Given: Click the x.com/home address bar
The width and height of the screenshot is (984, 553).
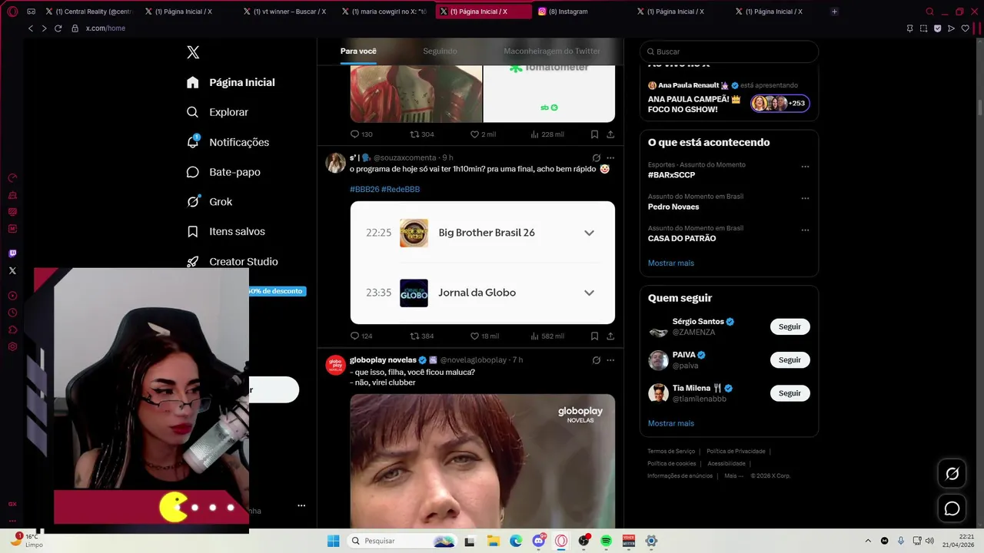Looking at the screenshot, I should click(x=105, y=28).
